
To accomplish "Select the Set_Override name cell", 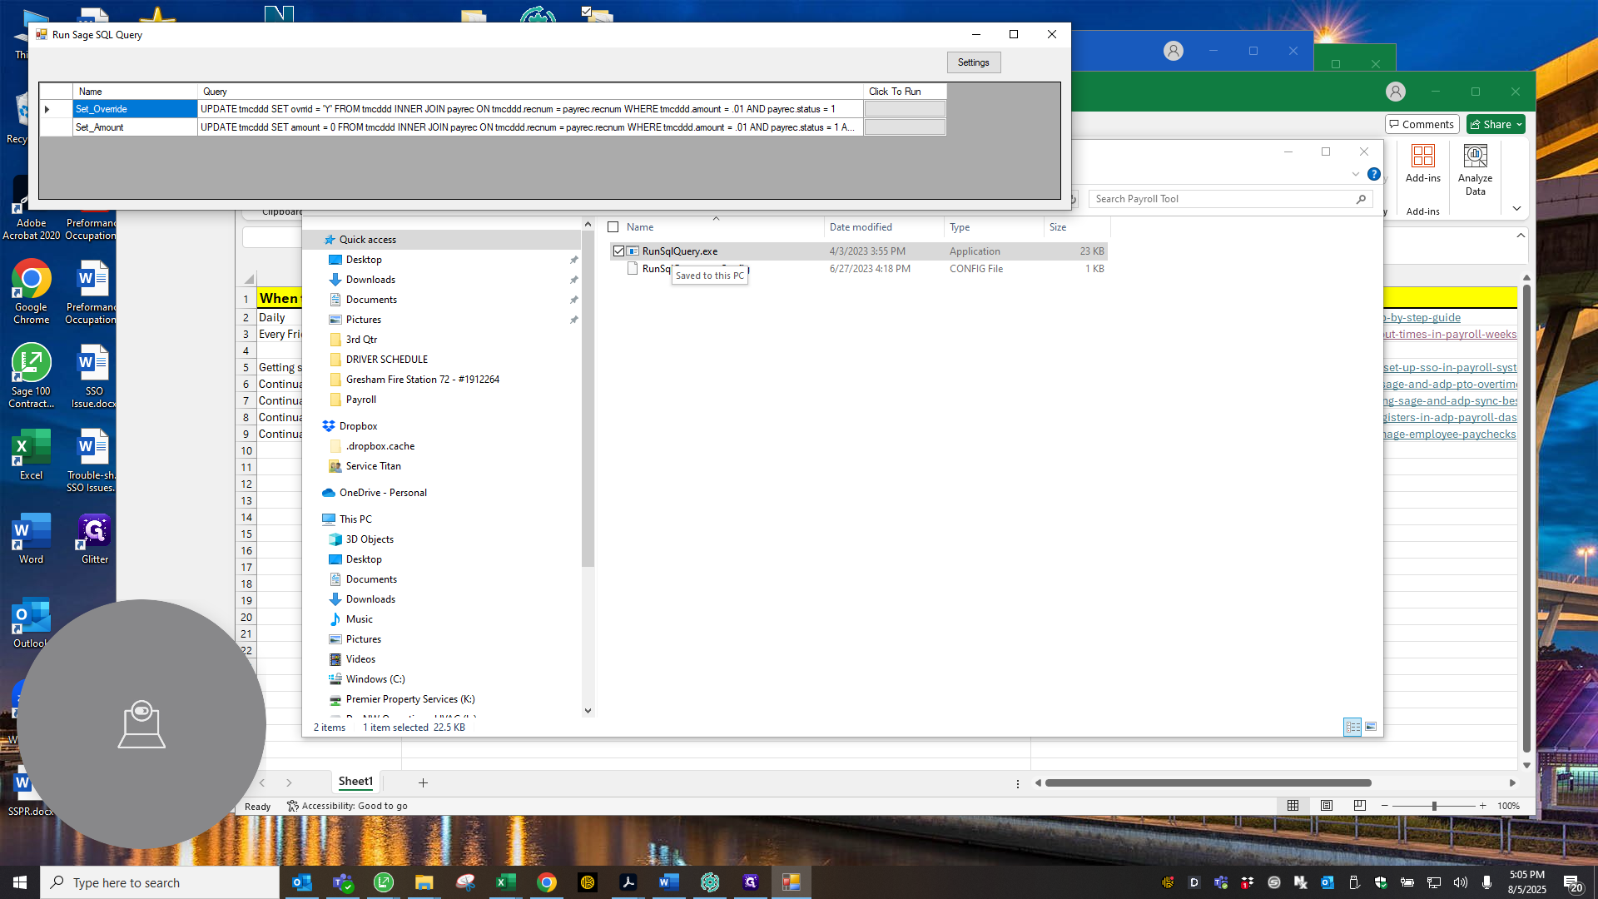I will [135, 109].
